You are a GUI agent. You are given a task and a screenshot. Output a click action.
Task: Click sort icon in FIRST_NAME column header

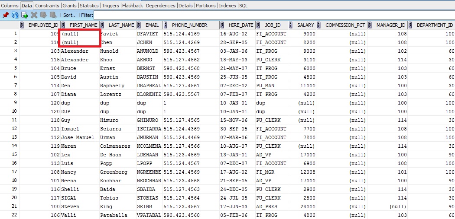pos(63,25)
